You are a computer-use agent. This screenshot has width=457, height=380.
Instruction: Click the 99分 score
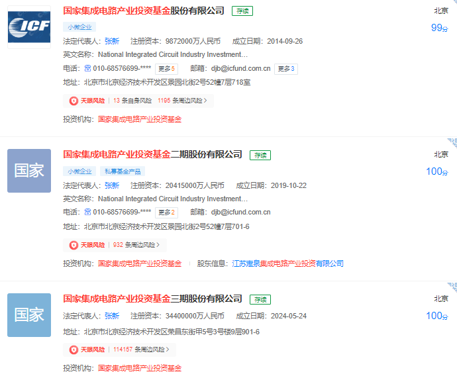440,28
